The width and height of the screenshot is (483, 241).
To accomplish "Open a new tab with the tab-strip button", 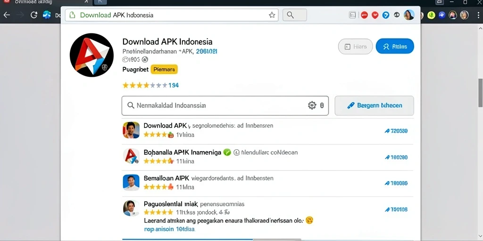I will [100, 2].
